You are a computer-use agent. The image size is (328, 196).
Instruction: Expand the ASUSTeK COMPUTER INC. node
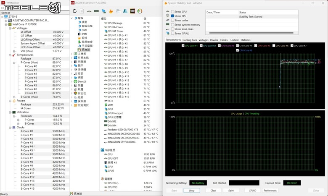tap(6, 21)
